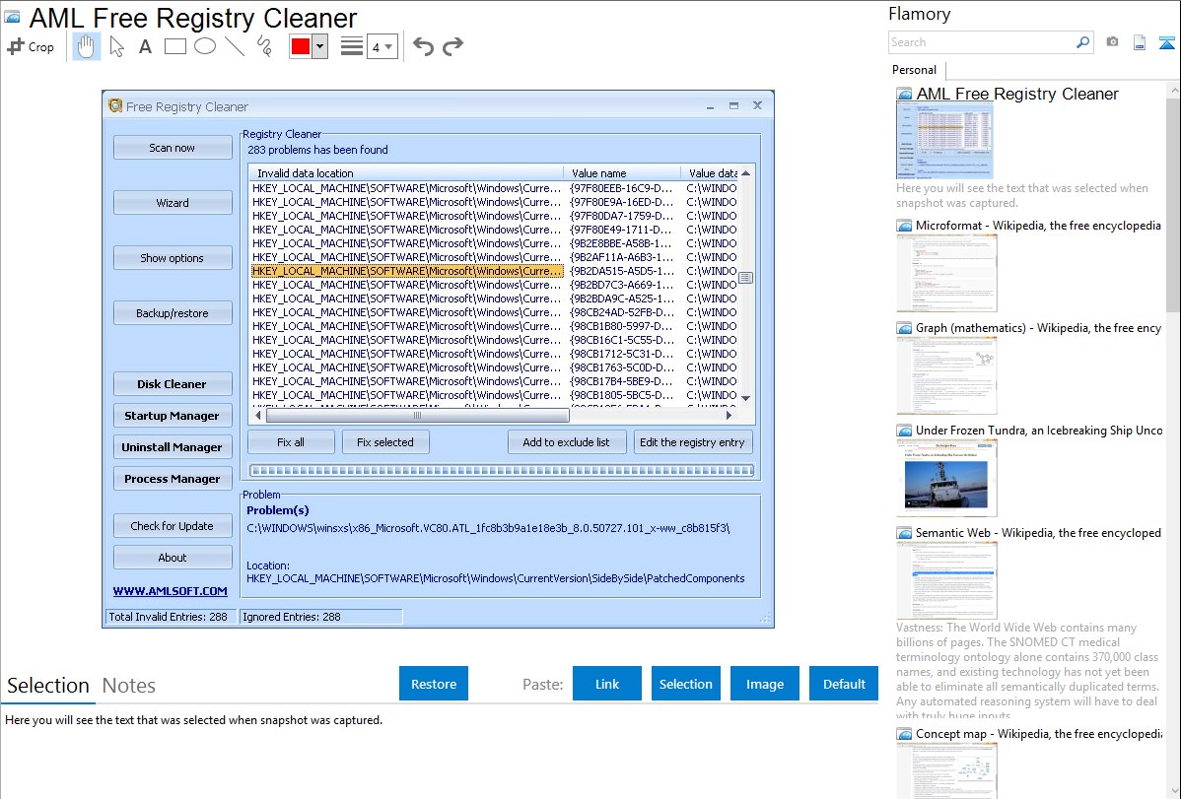This screenshot has width=1181, height=799.
Task: Click the scan progress bar
Action: point(502,471)
